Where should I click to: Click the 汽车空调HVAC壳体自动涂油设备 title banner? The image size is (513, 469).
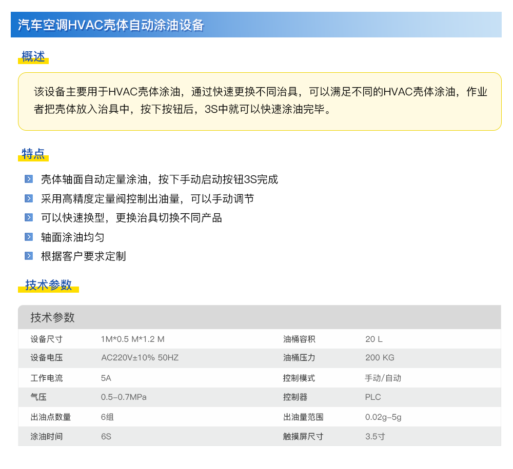click(111, 25)
